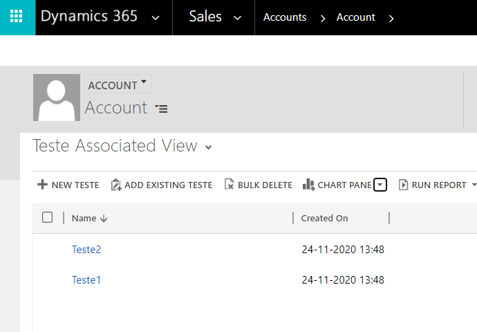The width and height of the screenshot is (477, 332).
Task: Sort by the Created On column header
Action: click(324, 218)
